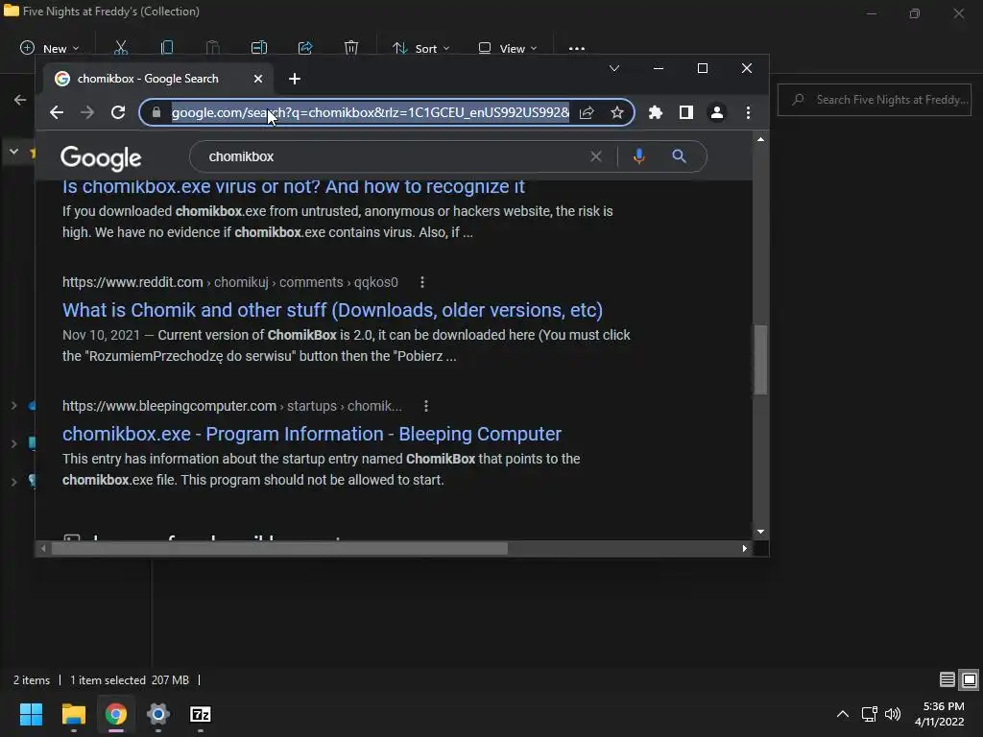
Task: Bookmark this page with the star icon
Action: click(x=617, y=113)
